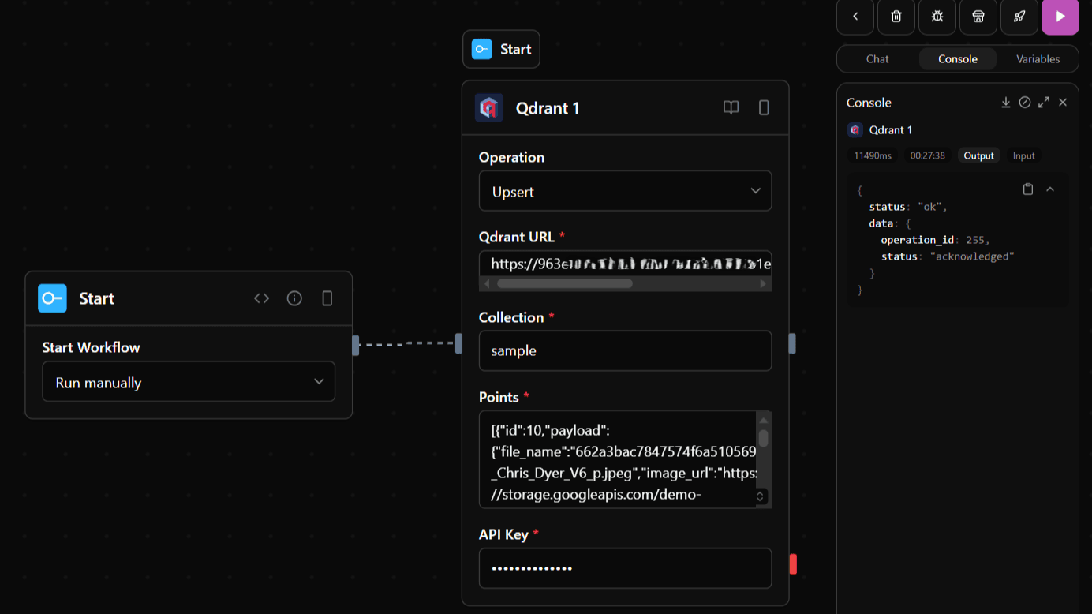Screen dimensions: 1092x614
Task: Open the marketplace from the toolbar
Action: (x=978, y=17)
